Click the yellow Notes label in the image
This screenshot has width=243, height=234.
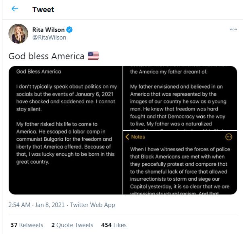[138, 137]
